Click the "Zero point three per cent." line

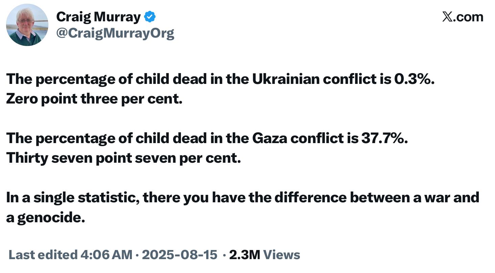[94, 100]
